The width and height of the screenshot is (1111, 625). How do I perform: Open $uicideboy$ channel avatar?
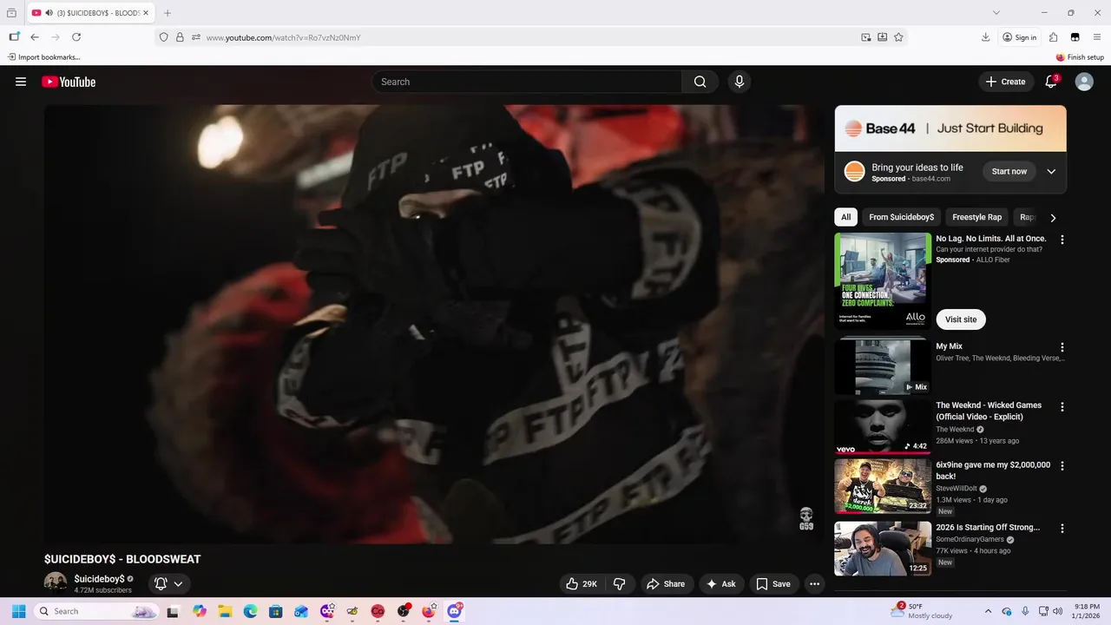click(56, 583)
